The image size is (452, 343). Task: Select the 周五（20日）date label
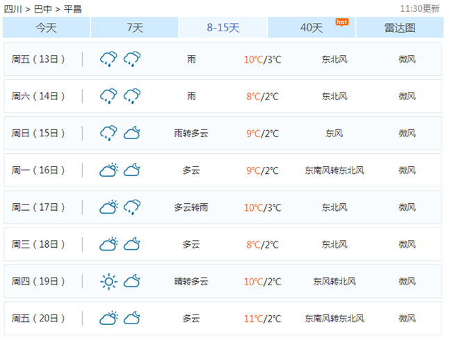(x=38, y=318)
